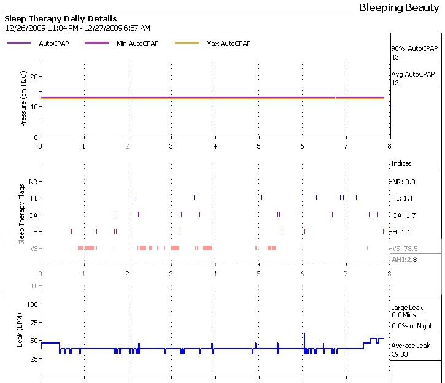Click the 12/26/2009 date range text
Image resolution: width=445 pixels, height=383 pixels.
pyautogui.click(x=77, y=28)
